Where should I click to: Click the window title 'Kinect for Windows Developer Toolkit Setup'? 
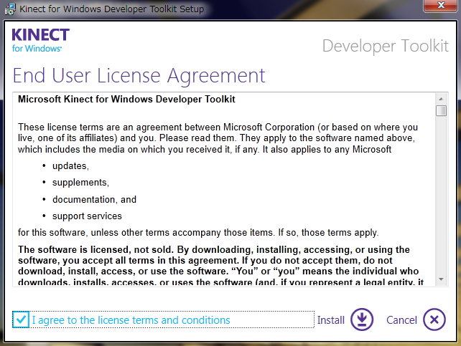[111, 9]
